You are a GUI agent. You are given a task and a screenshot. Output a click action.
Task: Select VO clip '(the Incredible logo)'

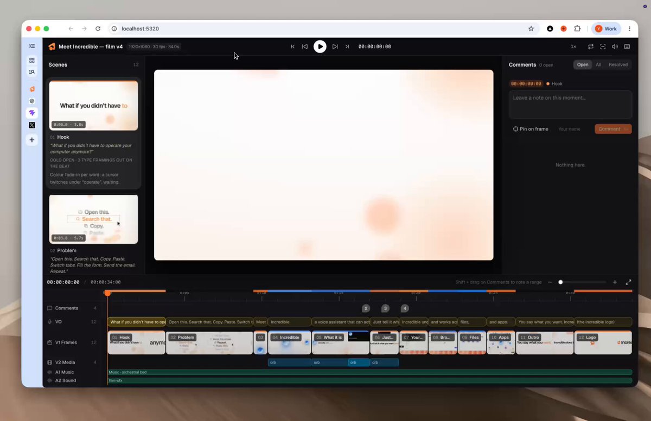click(x=603, y=322)
